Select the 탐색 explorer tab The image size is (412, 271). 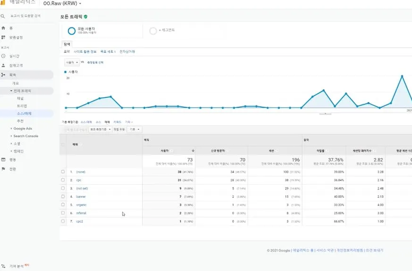(67, 44)
